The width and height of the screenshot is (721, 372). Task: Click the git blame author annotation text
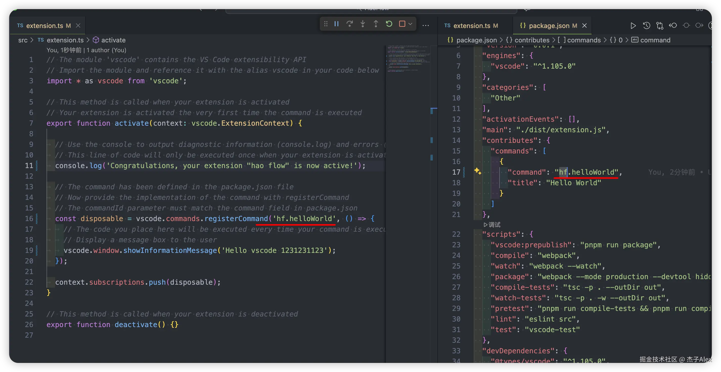(86, 50)
